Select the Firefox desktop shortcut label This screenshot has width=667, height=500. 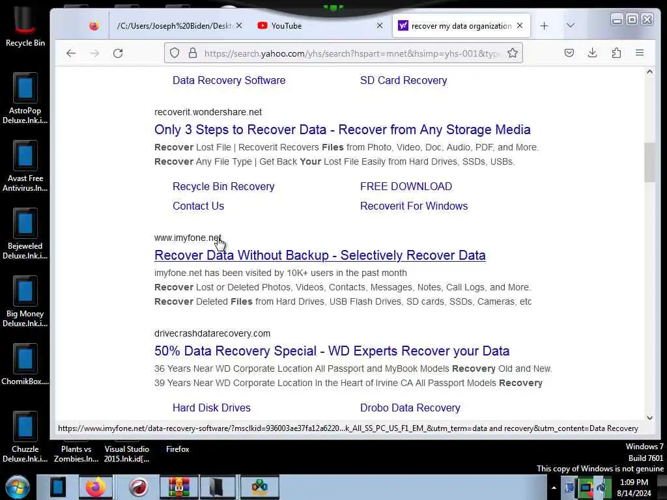click(177, 449)
